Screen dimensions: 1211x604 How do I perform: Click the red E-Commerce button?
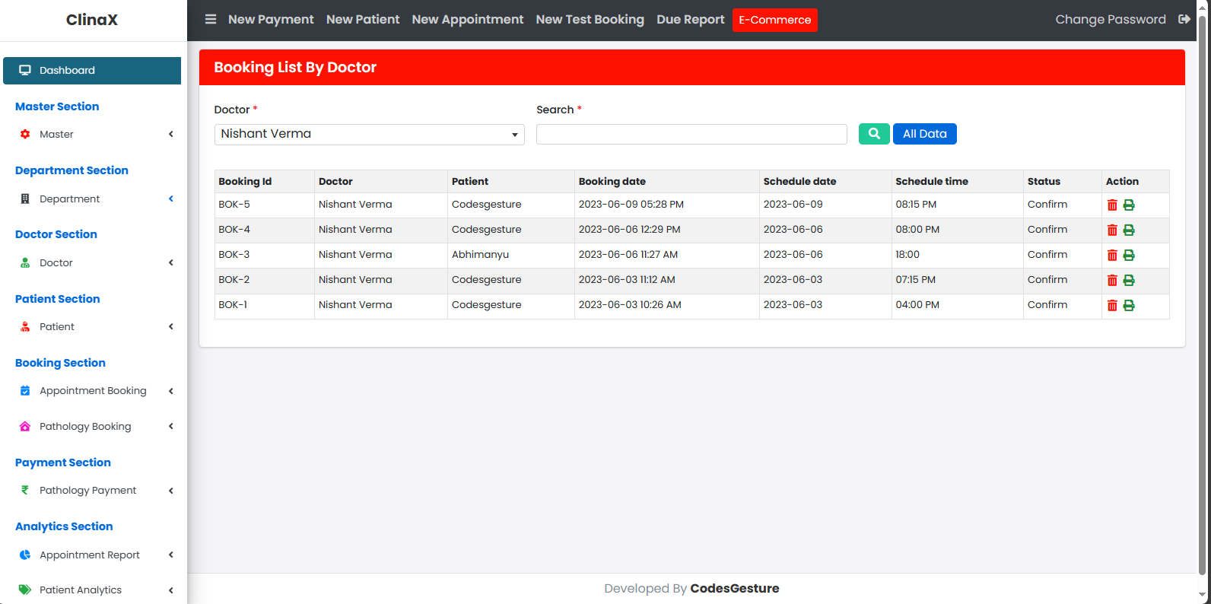click(775, 20)
